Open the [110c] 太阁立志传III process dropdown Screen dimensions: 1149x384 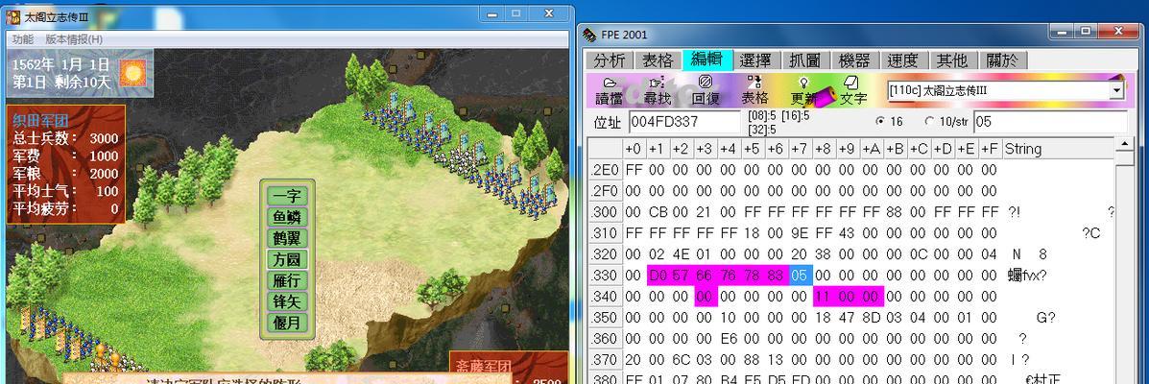(1116, 91)
